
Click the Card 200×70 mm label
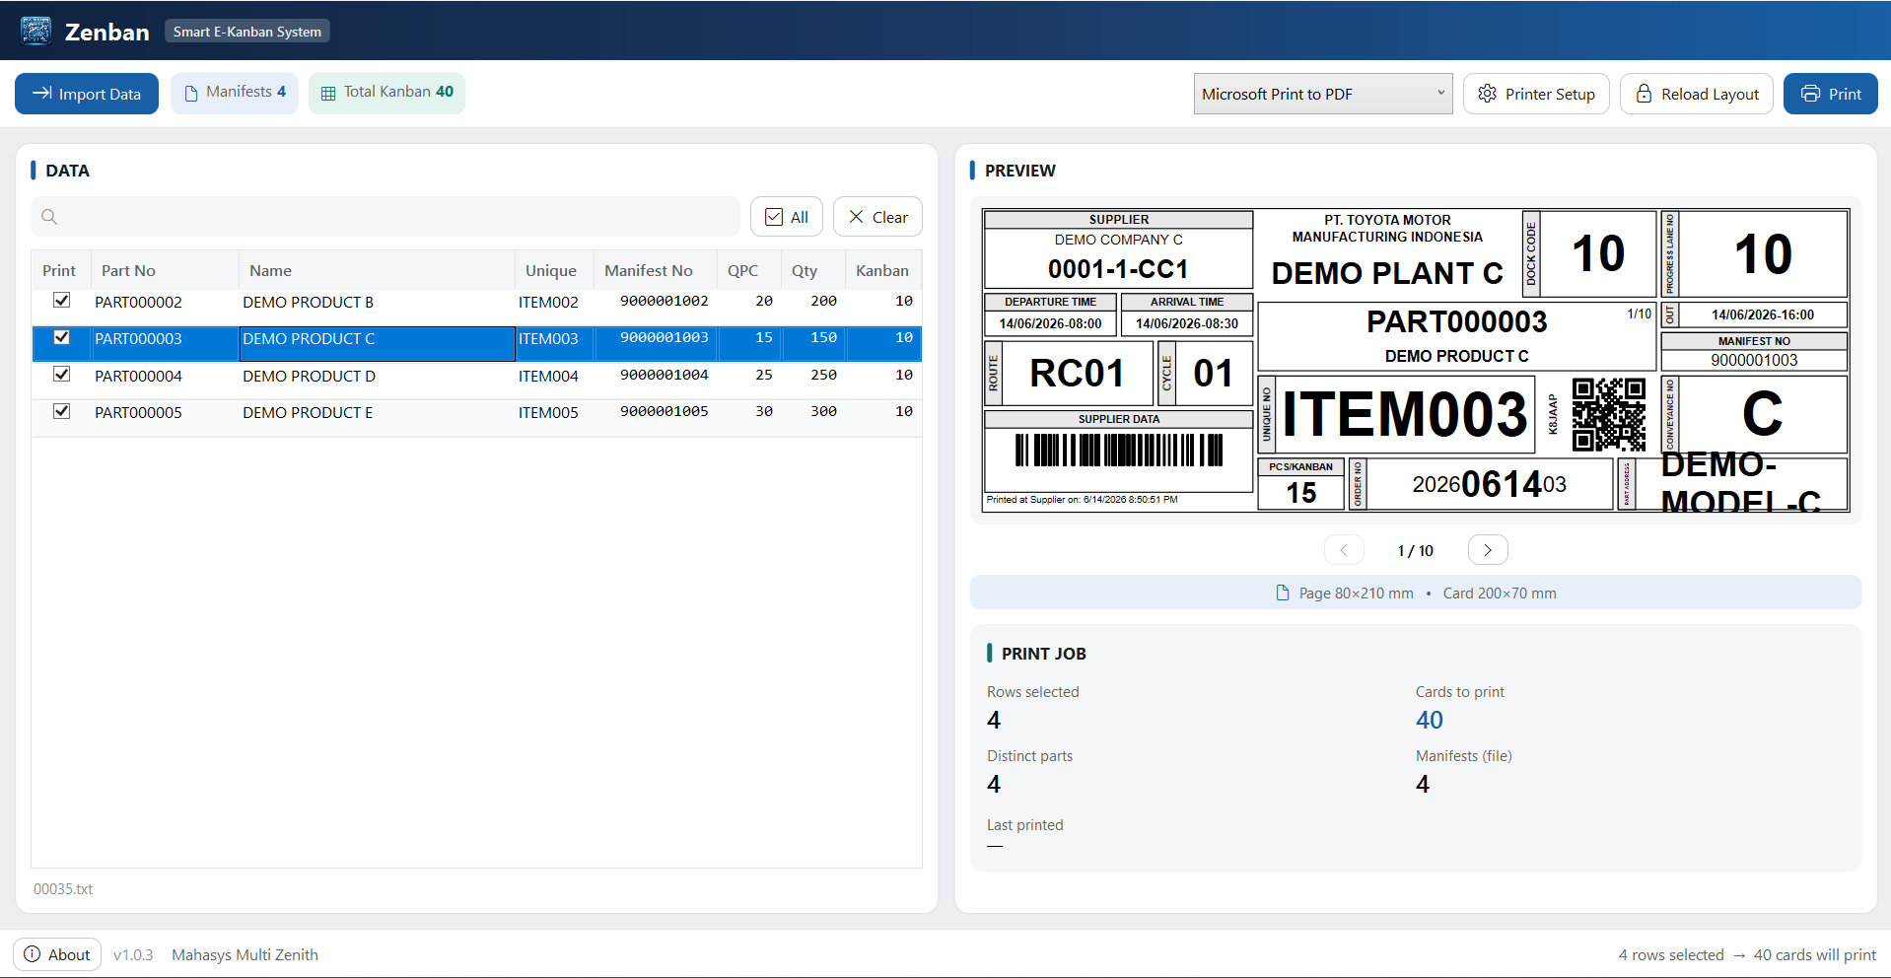tap(1500, 594)
